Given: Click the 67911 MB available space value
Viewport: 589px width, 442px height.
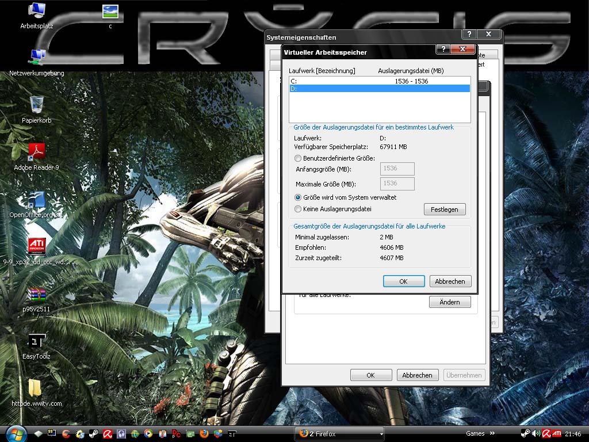Looking at the screenshot, I should tap(393, 147).
